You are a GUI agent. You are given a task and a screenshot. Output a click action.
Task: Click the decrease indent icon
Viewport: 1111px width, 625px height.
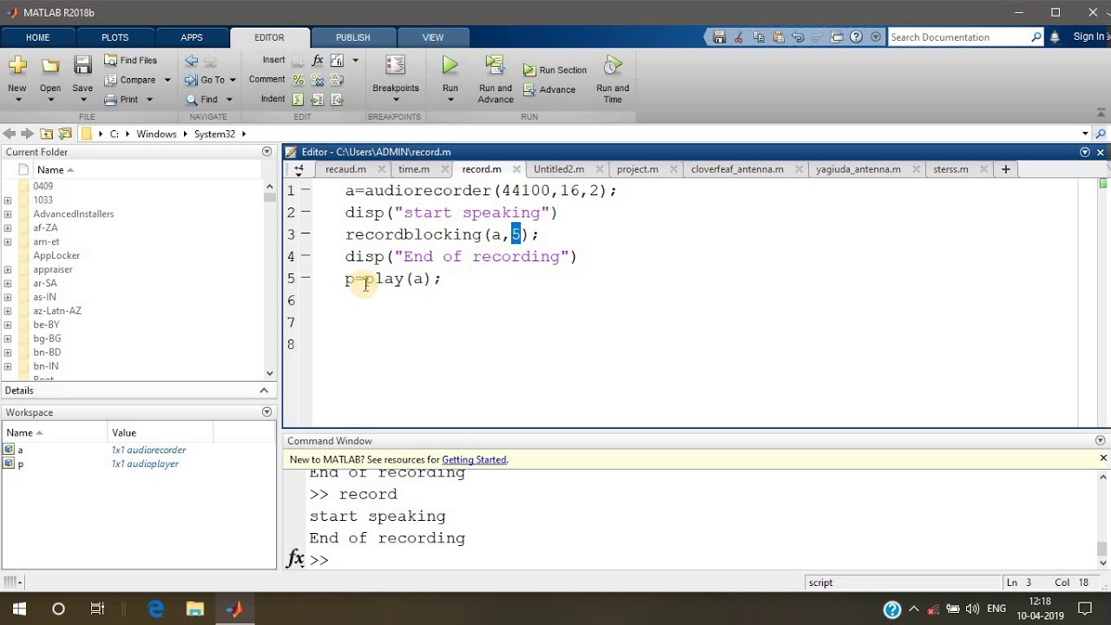(x=337, y=100)
